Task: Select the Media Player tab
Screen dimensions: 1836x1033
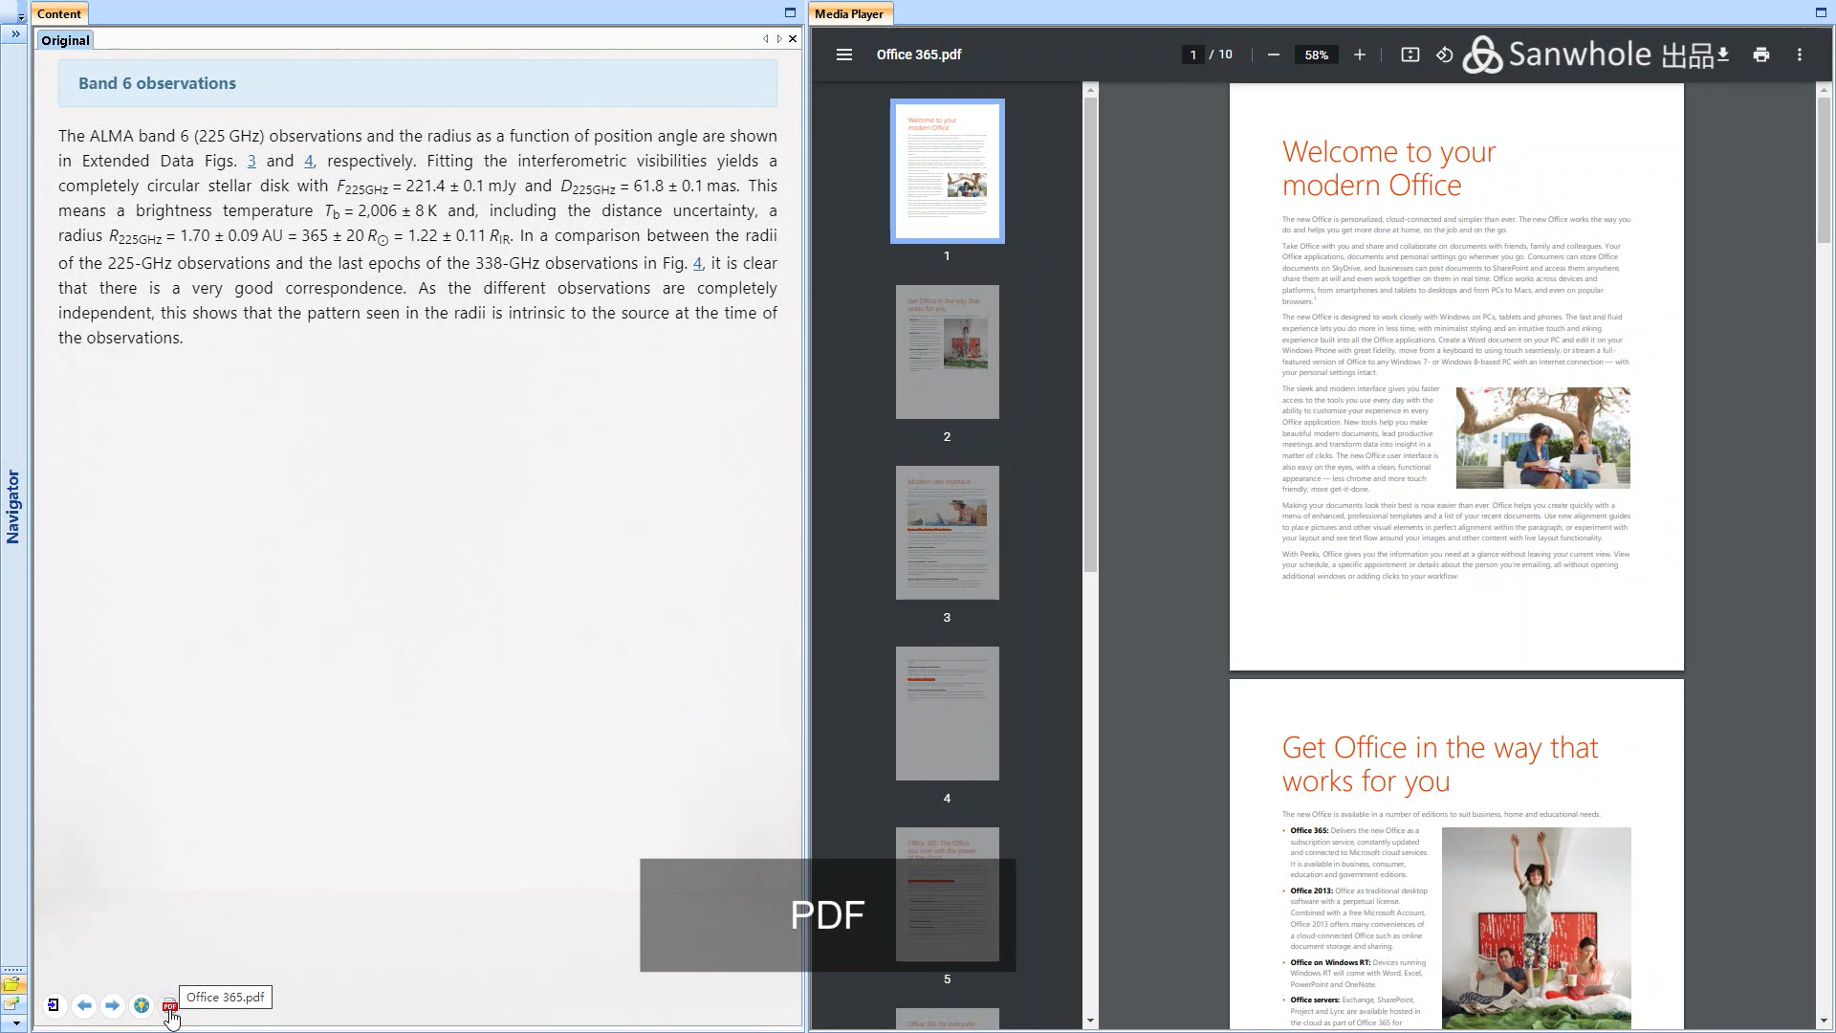Action: click(848, 13)
